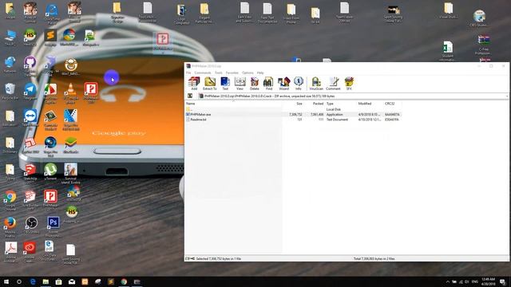Screen dimensions: 511x287
Task: Select the GitHub Desktop shortcut icon
Action: tap(30, 66)
